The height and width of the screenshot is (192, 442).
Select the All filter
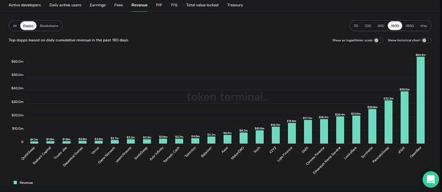point(15,25)
